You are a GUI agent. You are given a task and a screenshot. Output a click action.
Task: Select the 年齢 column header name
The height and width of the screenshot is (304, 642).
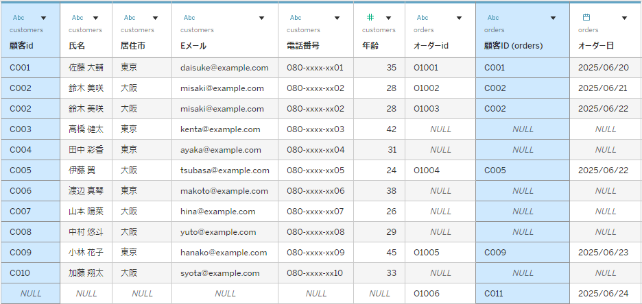coord(370,46)
